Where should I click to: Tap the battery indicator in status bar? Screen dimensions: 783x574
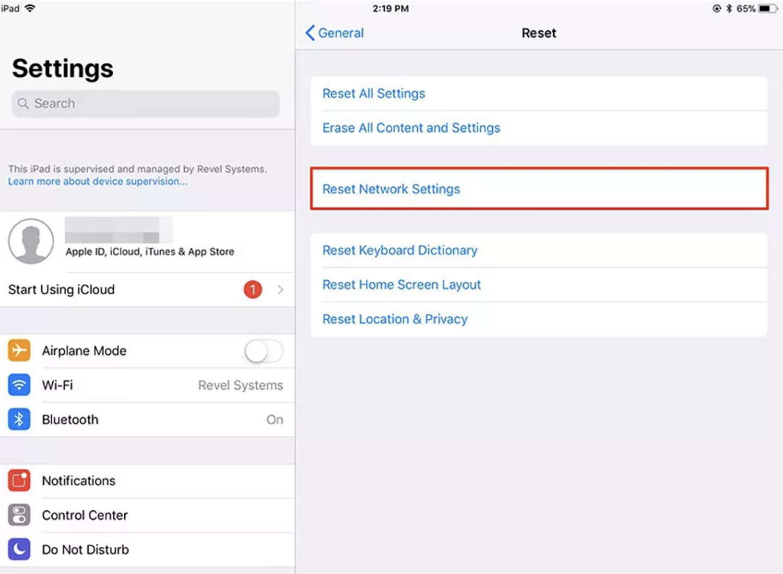click(768, 8)
